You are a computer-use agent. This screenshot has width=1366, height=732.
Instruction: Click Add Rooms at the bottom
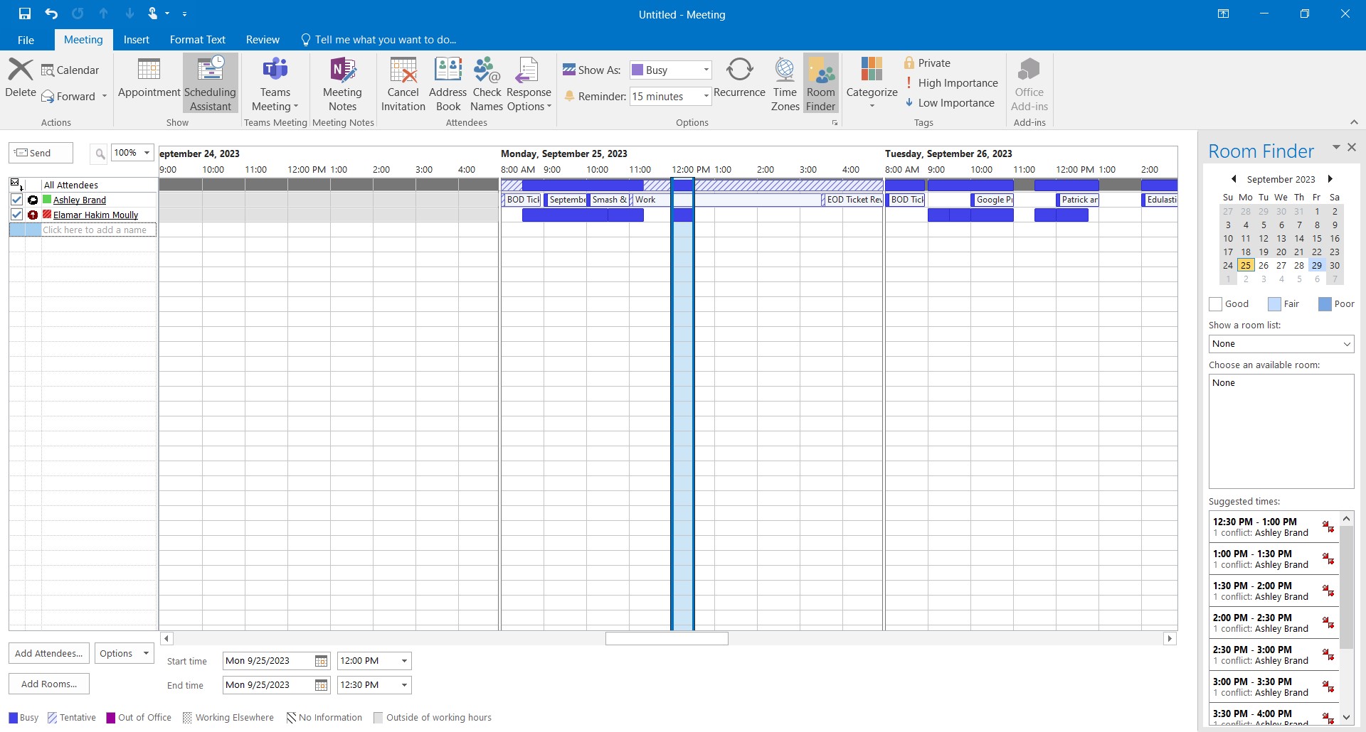point(48,684)
